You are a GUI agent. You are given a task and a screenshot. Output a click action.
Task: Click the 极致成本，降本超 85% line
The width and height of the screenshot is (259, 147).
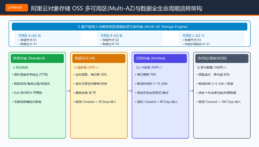coord(213,74)
